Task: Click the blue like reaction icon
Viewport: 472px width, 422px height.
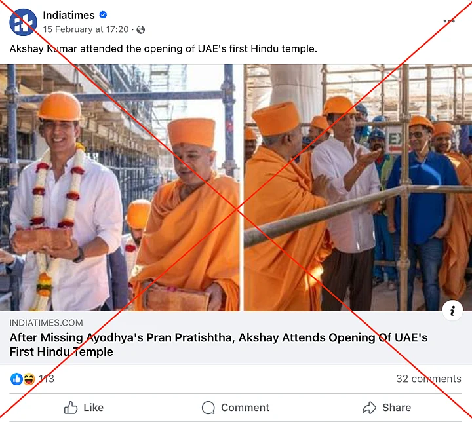Action: pyautogui.click(x=16, y=379)
